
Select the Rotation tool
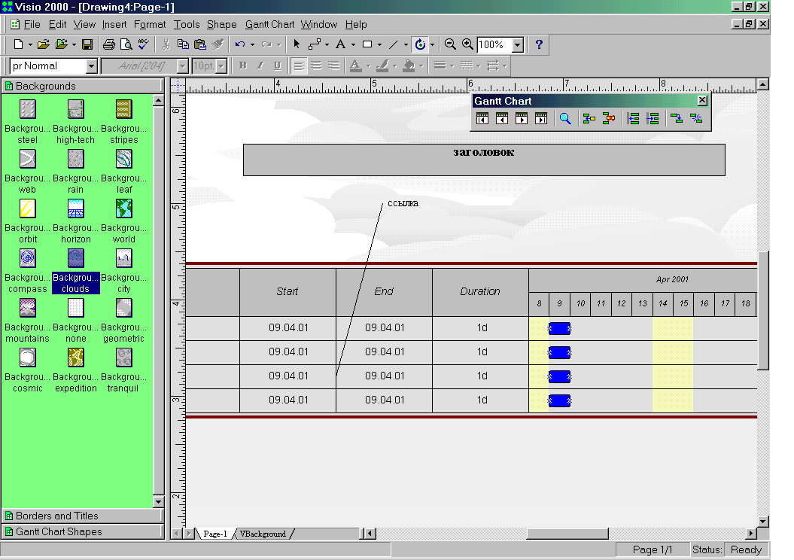click(x=420, y=44)
